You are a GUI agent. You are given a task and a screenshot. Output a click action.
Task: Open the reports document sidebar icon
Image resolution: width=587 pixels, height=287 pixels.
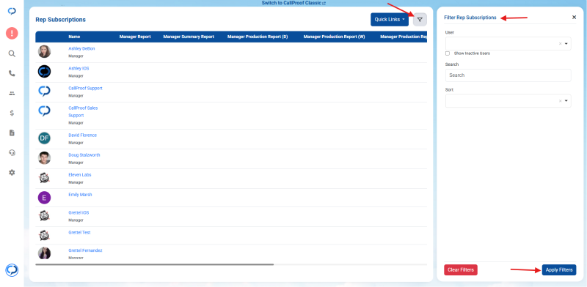click(x=12, y=133)
